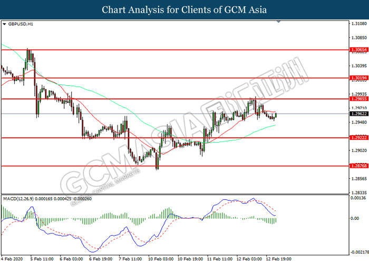Click the 12 Feb 03:00 time label

click(249, 259)
